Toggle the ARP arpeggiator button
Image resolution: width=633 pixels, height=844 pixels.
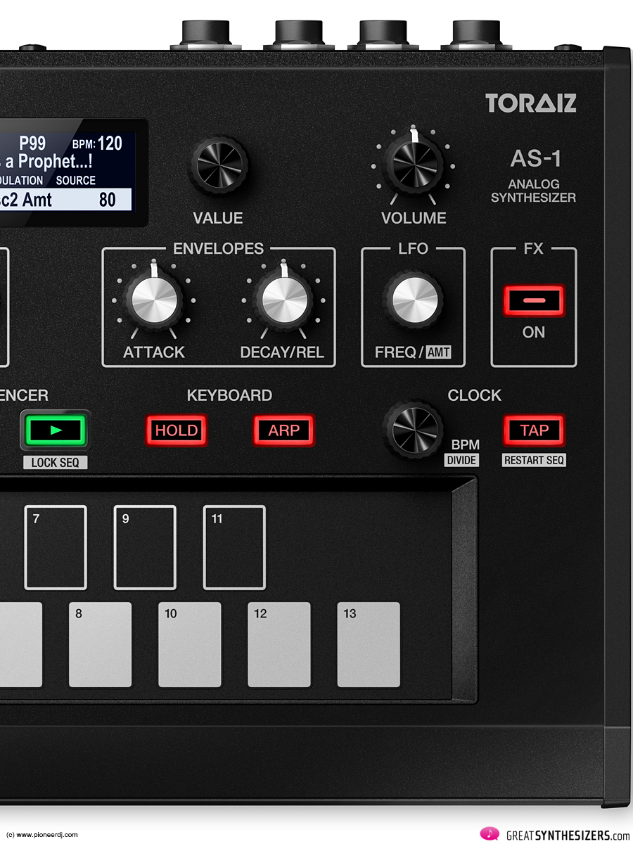[x=283, y=430]
